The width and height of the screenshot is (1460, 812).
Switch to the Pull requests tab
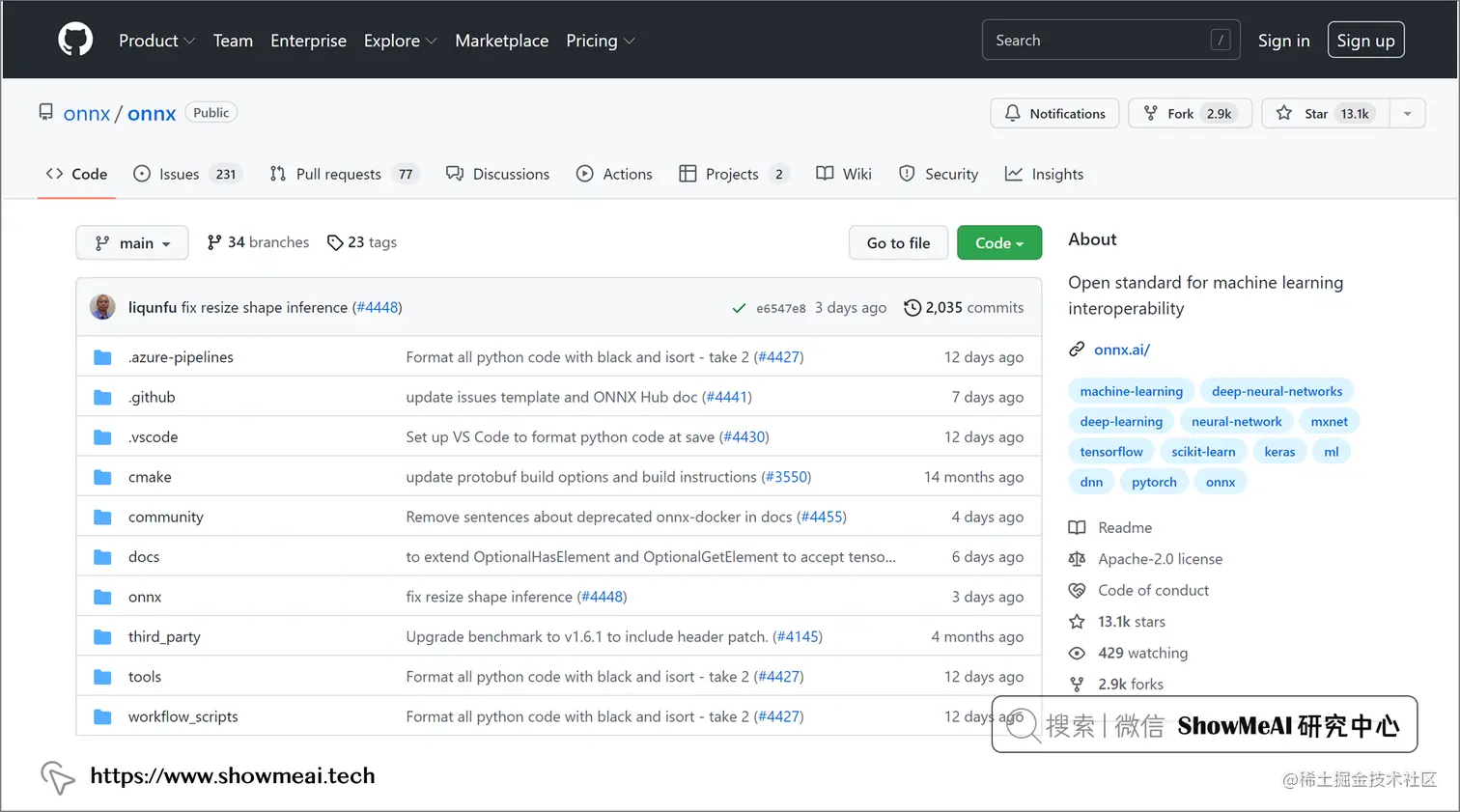(344, 174)
